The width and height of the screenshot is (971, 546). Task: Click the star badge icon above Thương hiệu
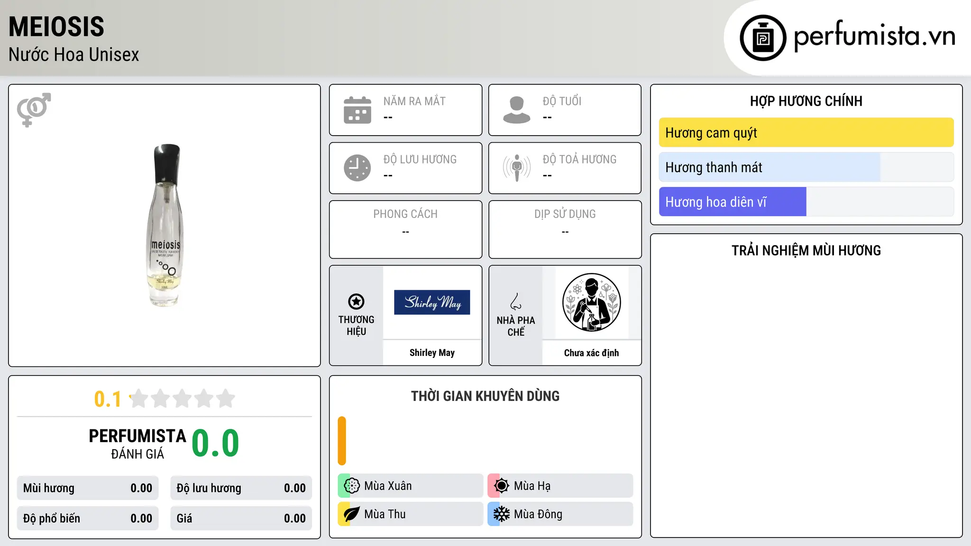pos(356,301)
